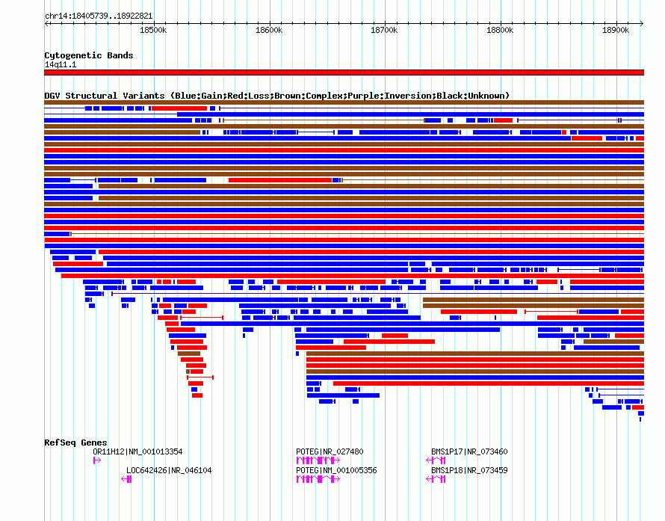
Task: Select the OR11H12 magenta gene glyph
Action: (x=96, y=460)
